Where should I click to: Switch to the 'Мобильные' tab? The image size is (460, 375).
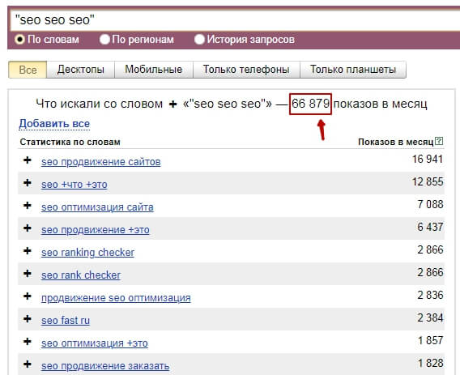click(154, 70)
